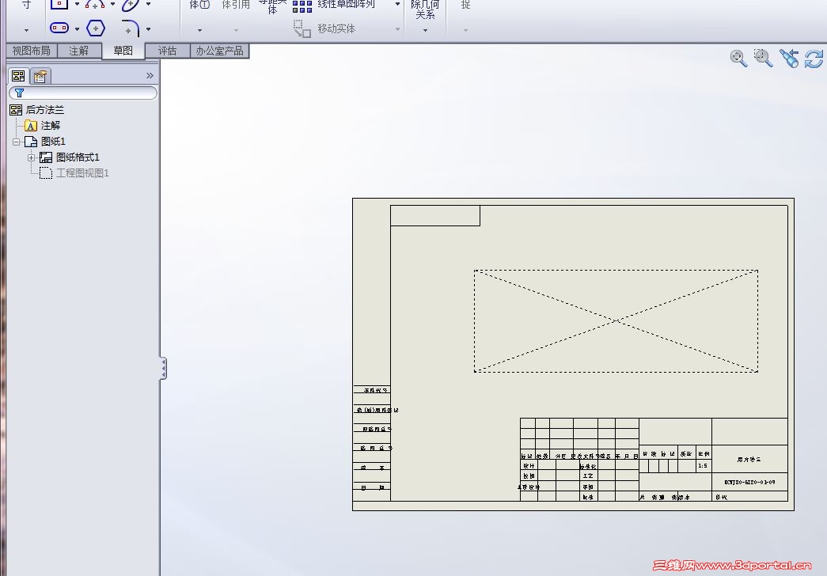This screenshot has height=576, width=827.
Task: Select the straight slot sketch tool
Action: click(59, 28)
